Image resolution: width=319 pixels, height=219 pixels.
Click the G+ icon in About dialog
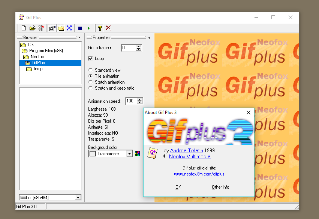(153, 153)
